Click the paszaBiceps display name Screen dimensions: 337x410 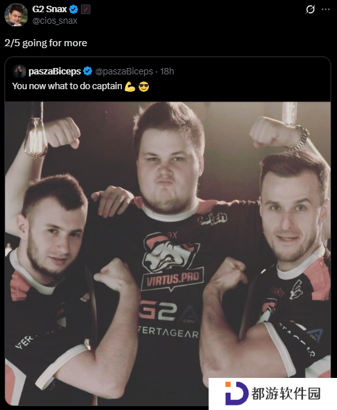(x=55, y=71)
